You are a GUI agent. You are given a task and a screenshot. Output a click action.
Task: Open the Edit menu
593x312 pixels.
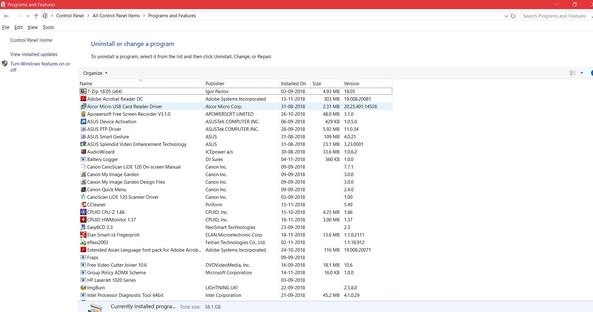click(x=19, y=27)
